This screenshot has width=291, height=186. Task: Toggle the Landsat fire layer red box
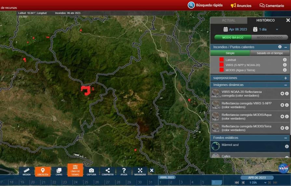(x=221, y=60)
